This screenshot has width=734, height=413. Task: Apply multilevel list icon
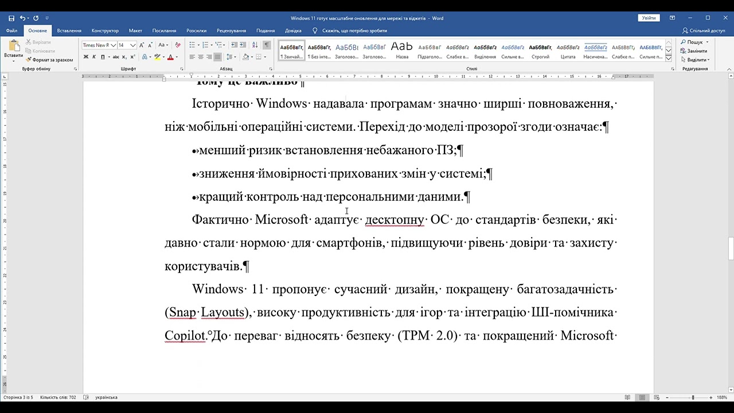coord(219,45)
